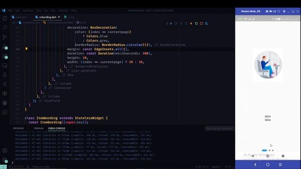The width and height of the screenshot is (301, 169).
Task: Click the headphones audio icon in Redmi Note window
Action: [x=275, y=11]
